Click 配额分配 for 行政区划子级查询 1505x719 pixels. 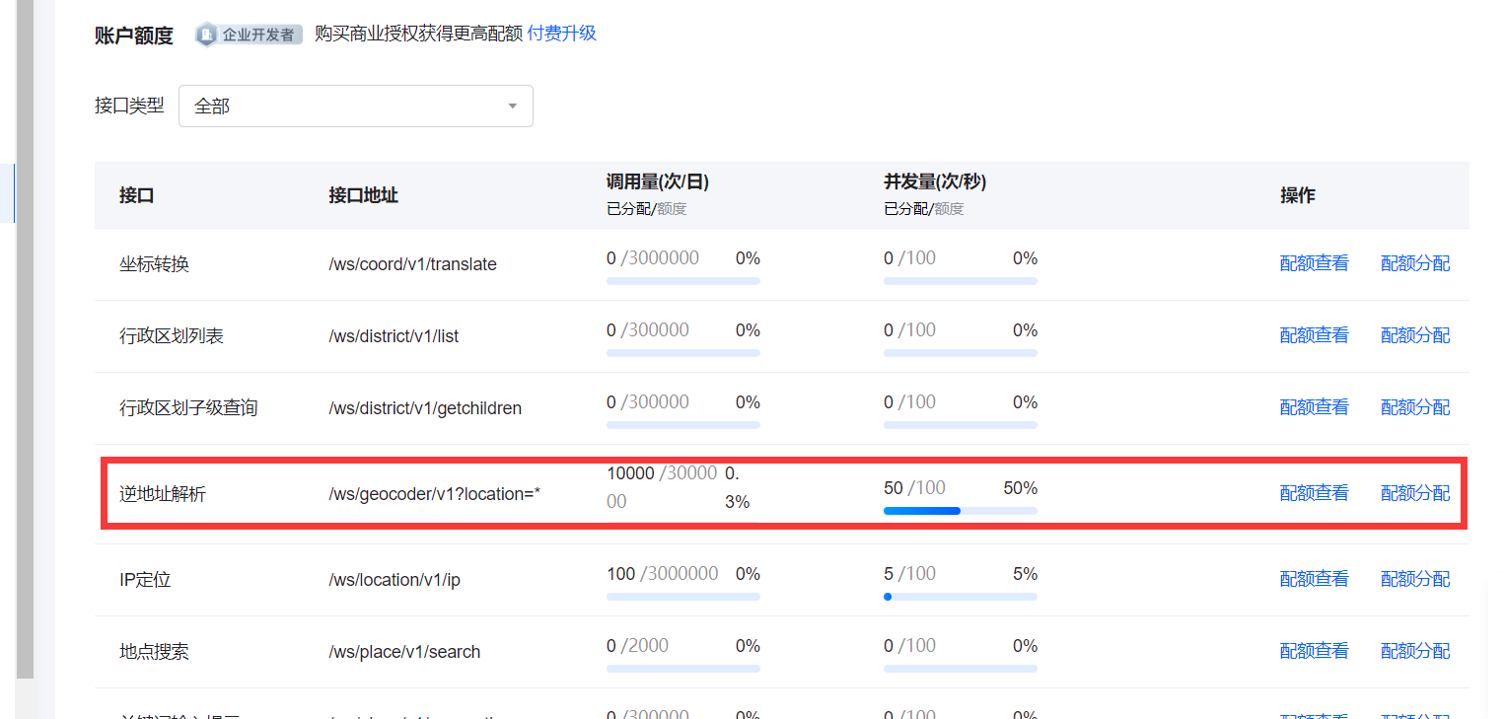tap(1415, 407)
